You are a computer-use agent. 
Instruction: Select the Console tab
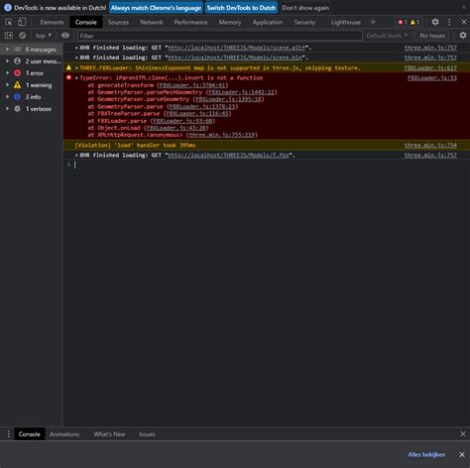pyautogui.click(x=86, y=22)
